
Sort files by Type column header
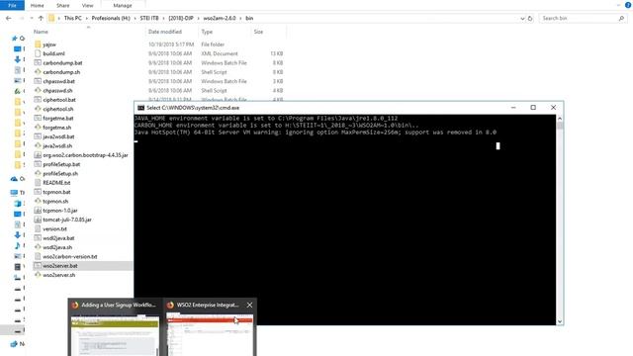[207, 32]
